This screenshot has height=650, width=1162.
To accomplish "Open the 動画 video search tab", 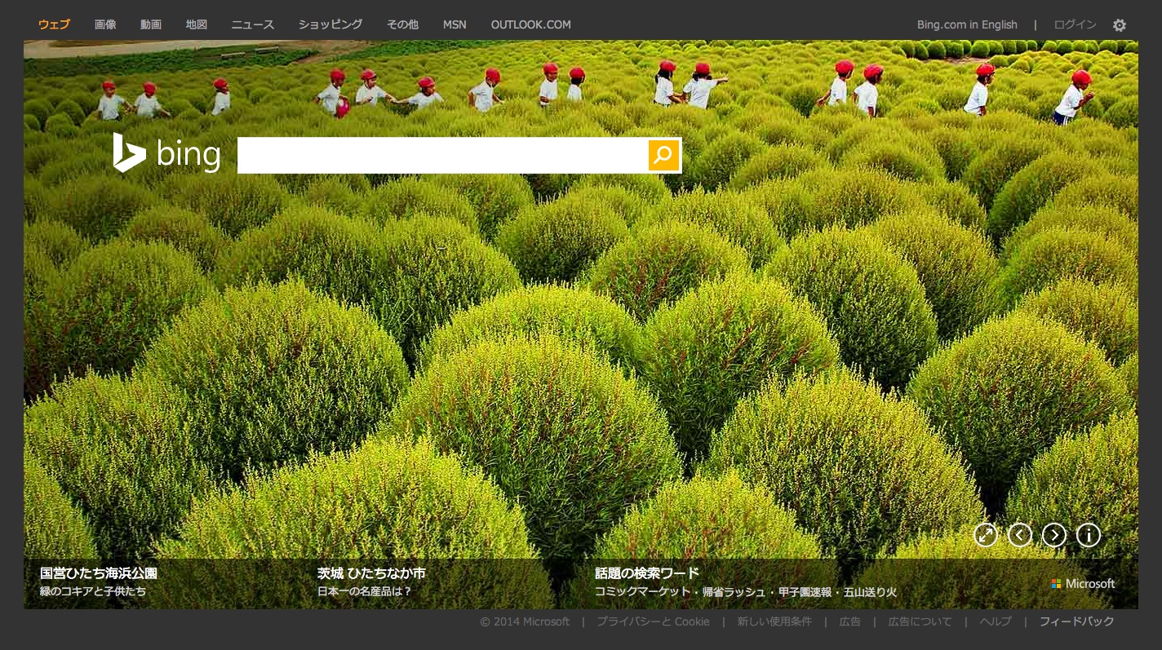I will [151, 24].
